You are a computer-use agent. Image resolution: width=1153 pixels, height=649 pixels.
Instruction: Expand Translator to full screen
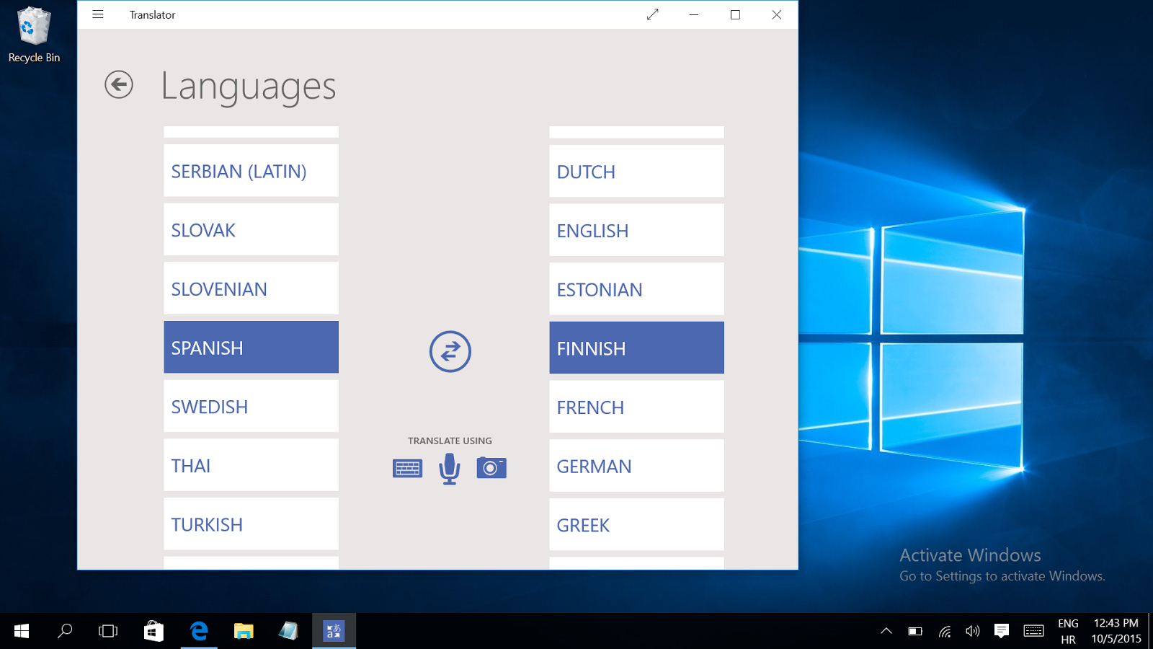653,14
